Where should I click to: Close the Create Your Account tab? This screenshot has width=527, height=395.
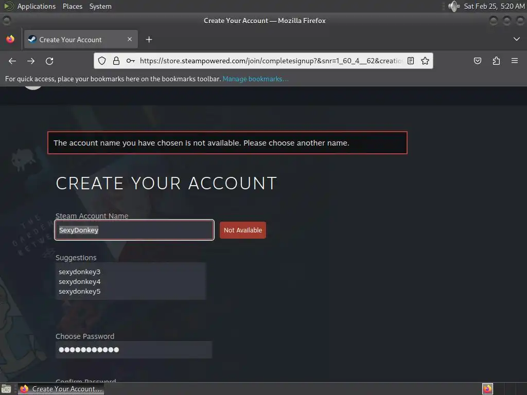[130, 39]
